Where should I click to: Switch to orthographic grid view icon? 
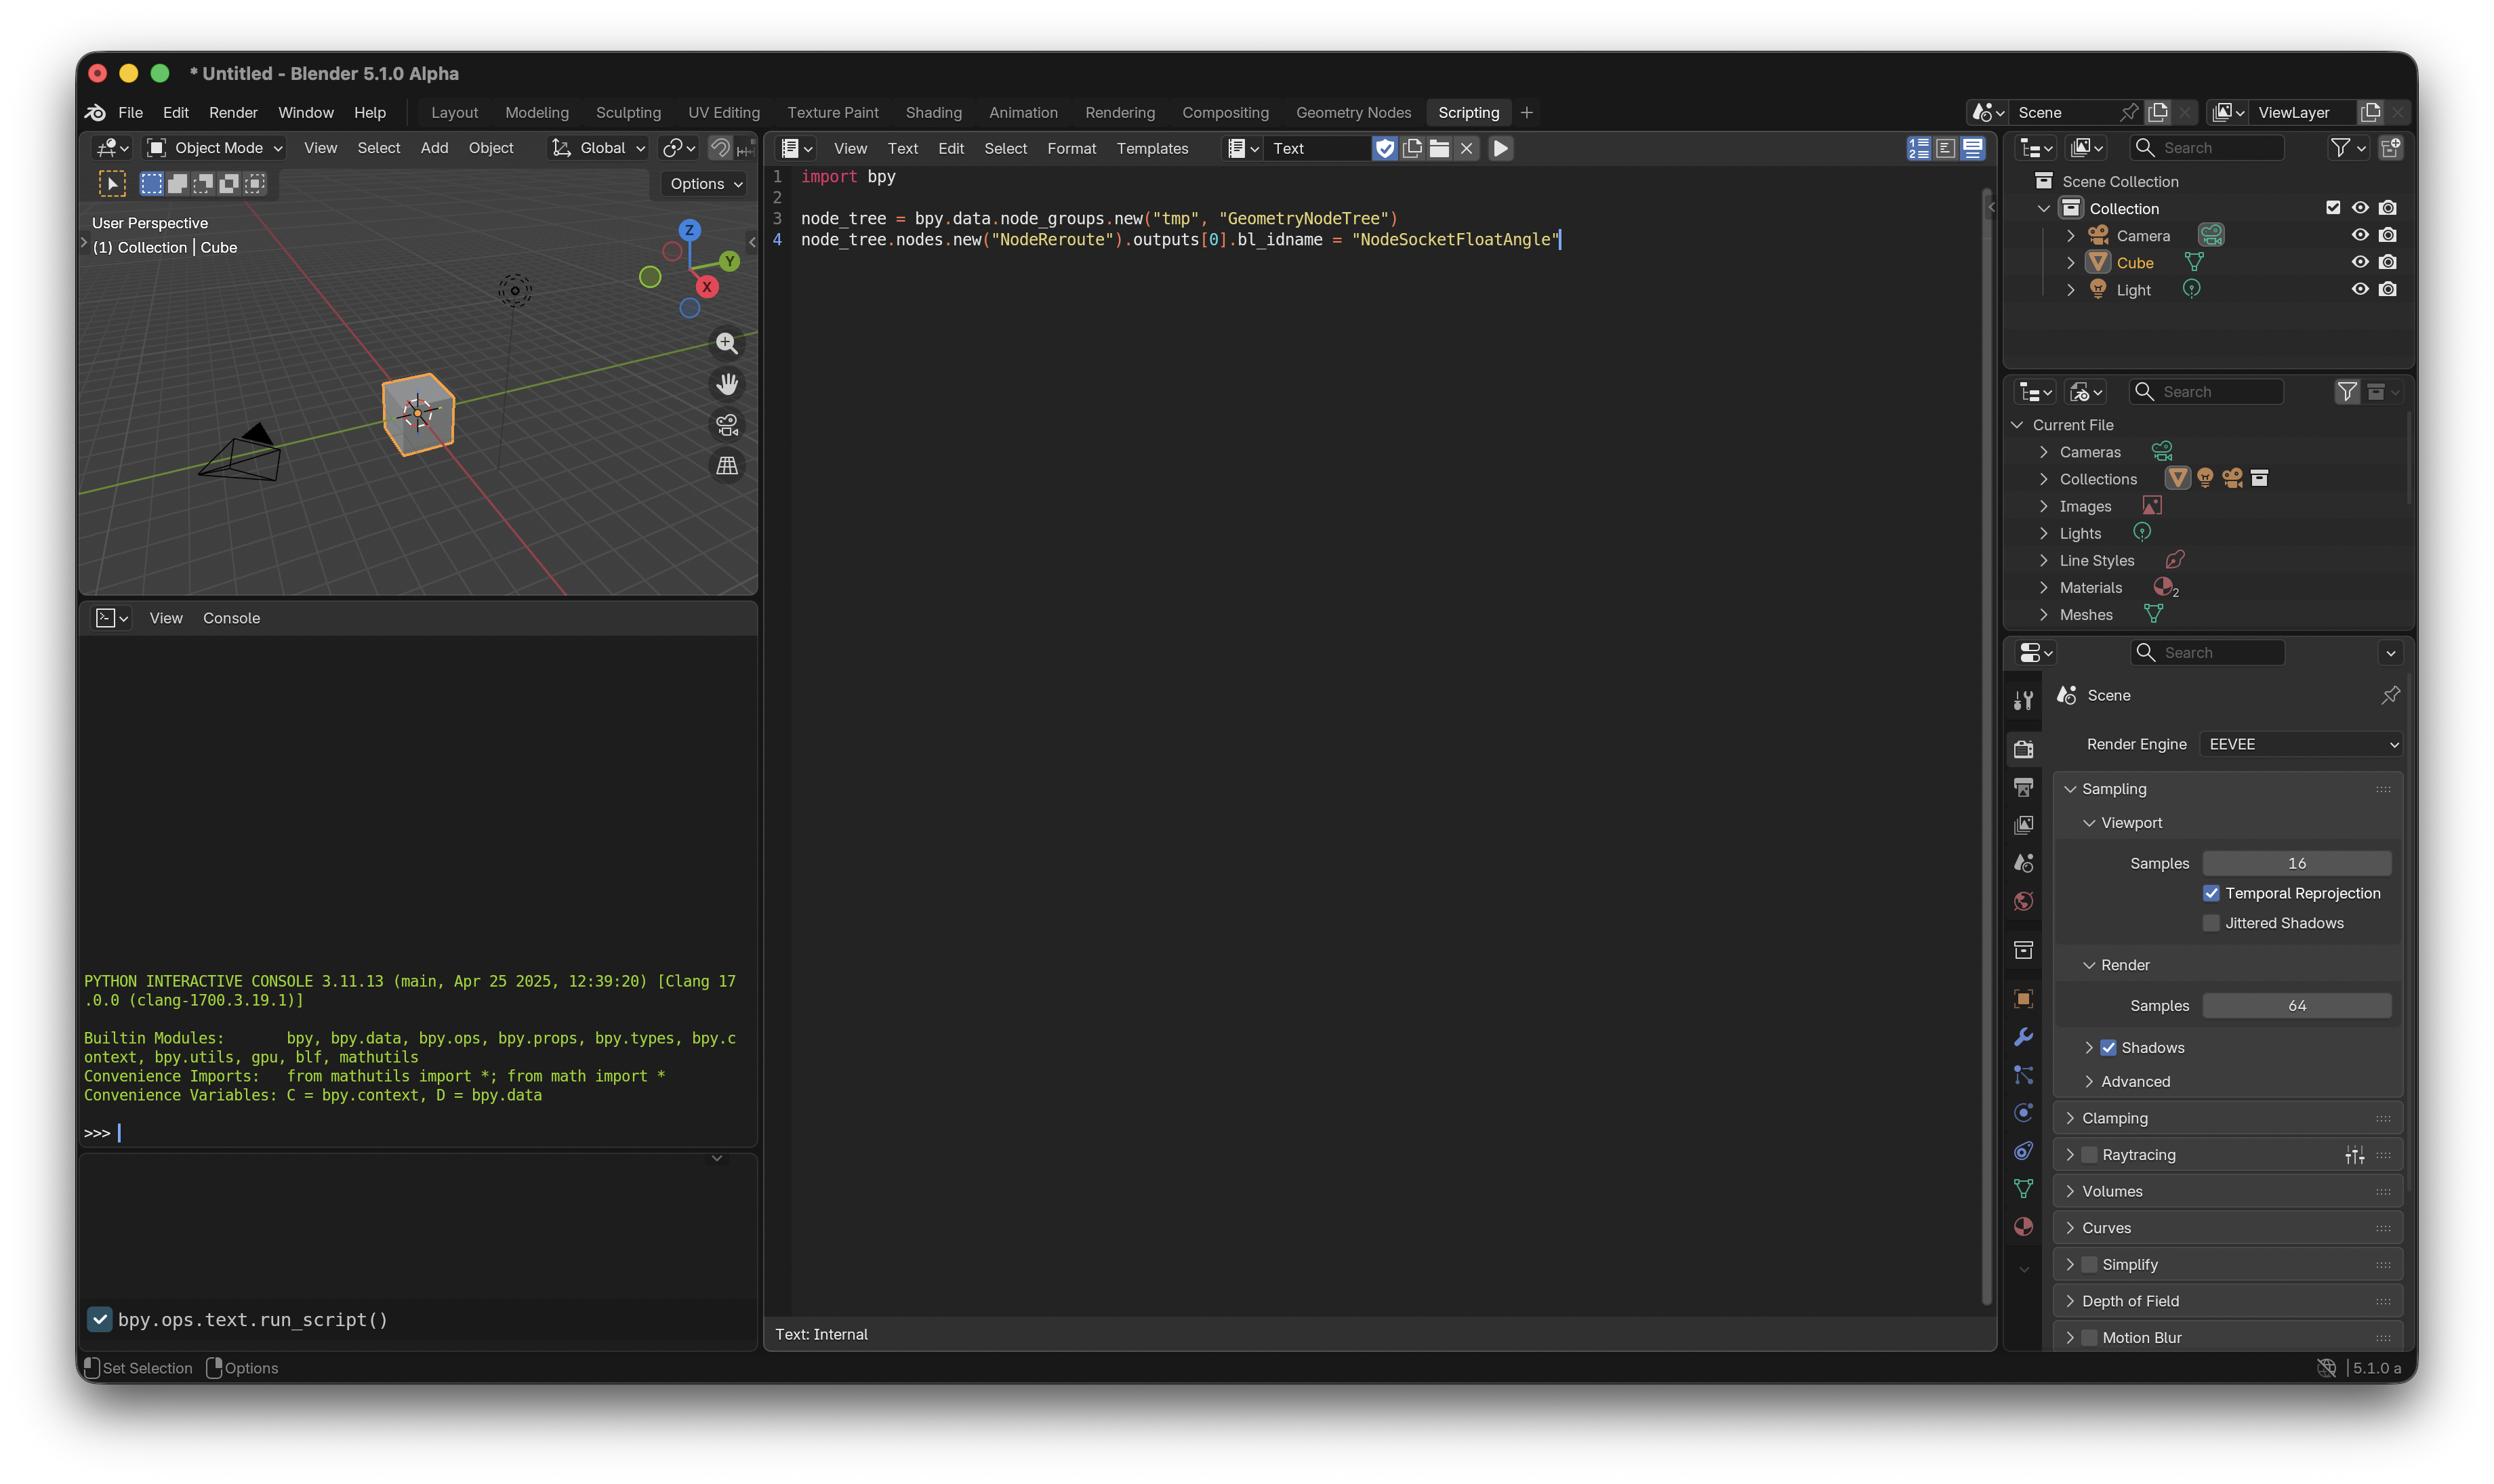[x=727, y=466]
